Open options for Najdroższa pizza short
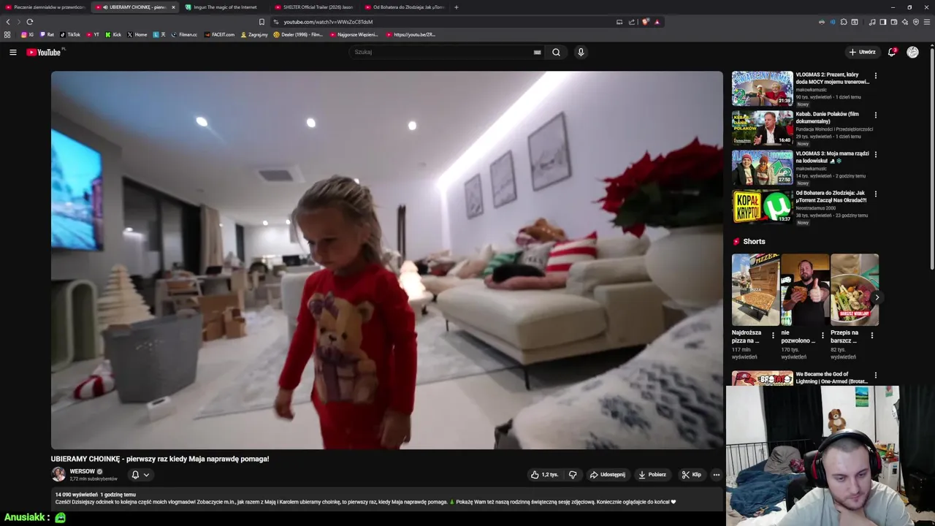Screen dimensions: 935x526 pyautogui.click(x=773, y=336)
